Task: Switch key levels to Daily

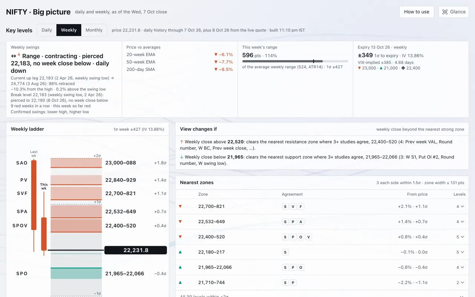Action: pos(47,30)
